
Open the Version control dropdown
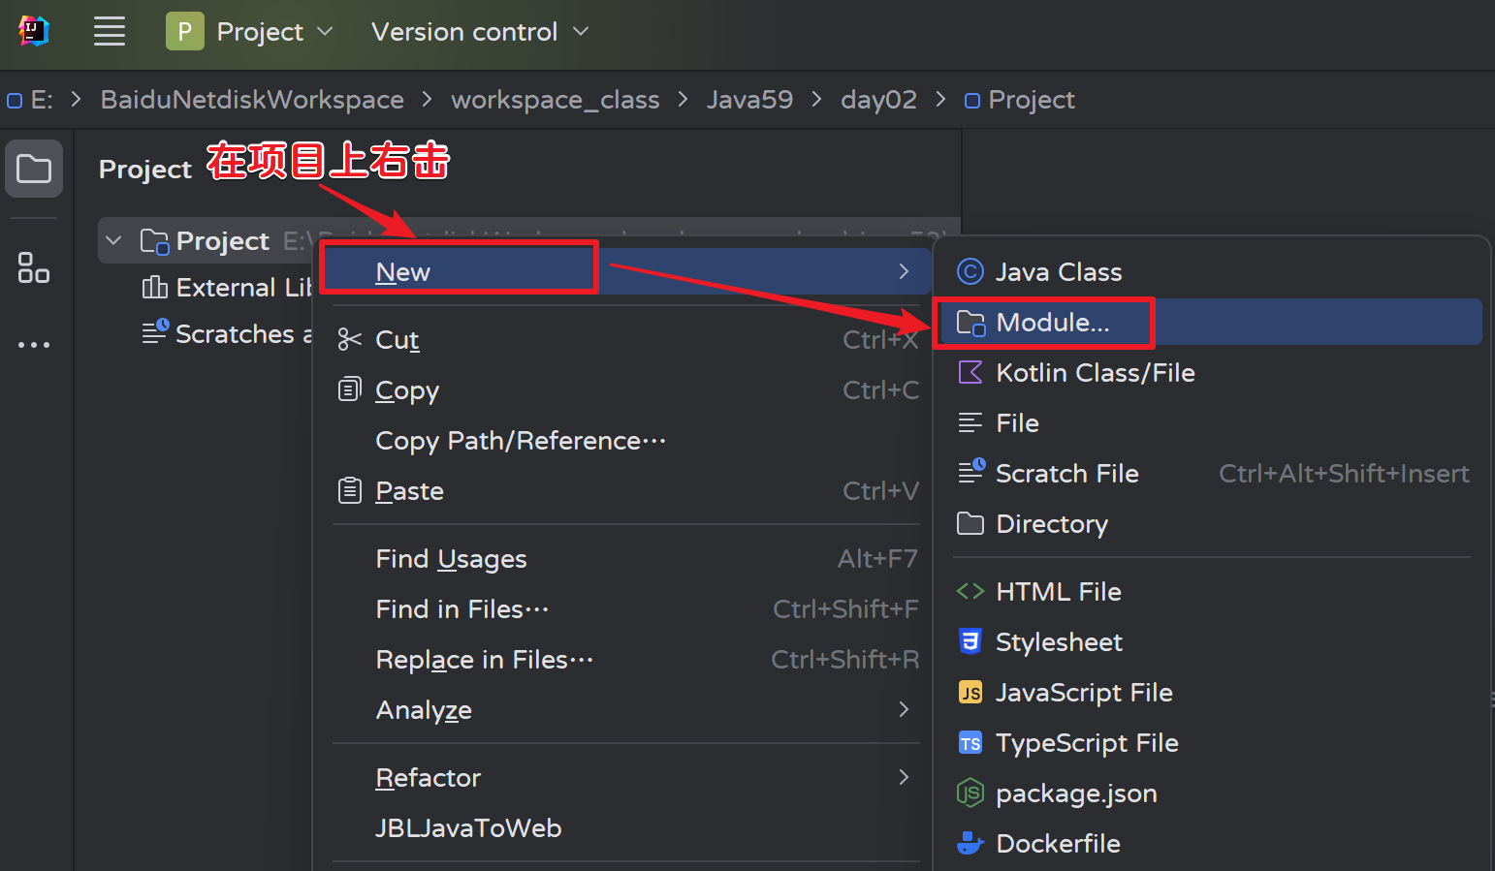tap(479, 31)
